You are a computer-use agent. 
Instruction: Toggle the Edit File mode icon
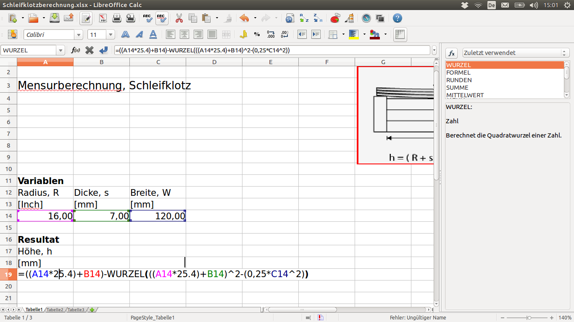tap(87, 18)
